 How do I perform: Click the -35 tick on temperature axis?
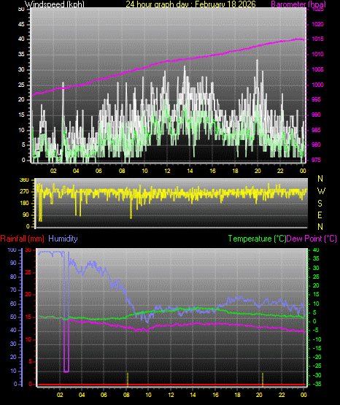point(317,384)
